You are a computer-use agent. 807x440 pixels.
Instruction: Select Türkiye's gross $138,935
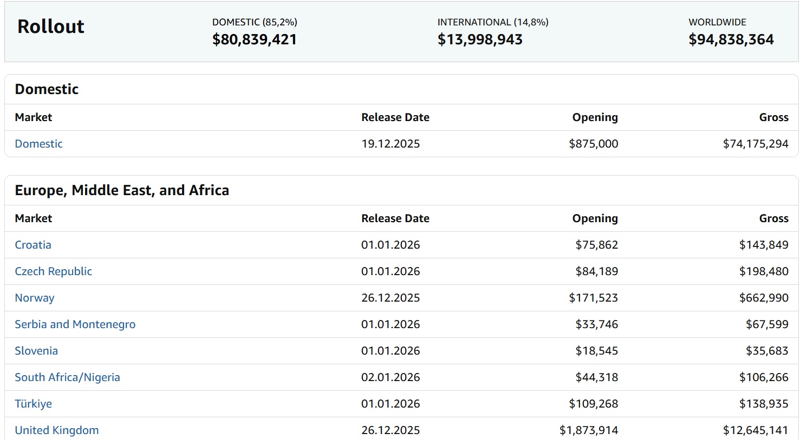pyautogui.click(x=764, y=404)
